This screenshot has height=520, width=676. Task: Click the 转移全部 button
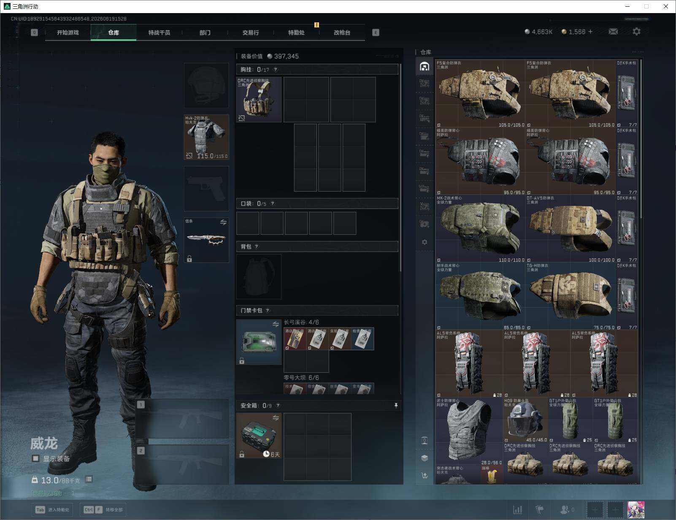point(104,509)
